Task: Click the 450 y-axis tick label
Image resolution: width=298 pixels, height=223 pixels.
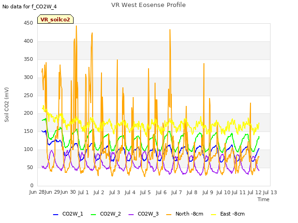Action: [28, 23]
